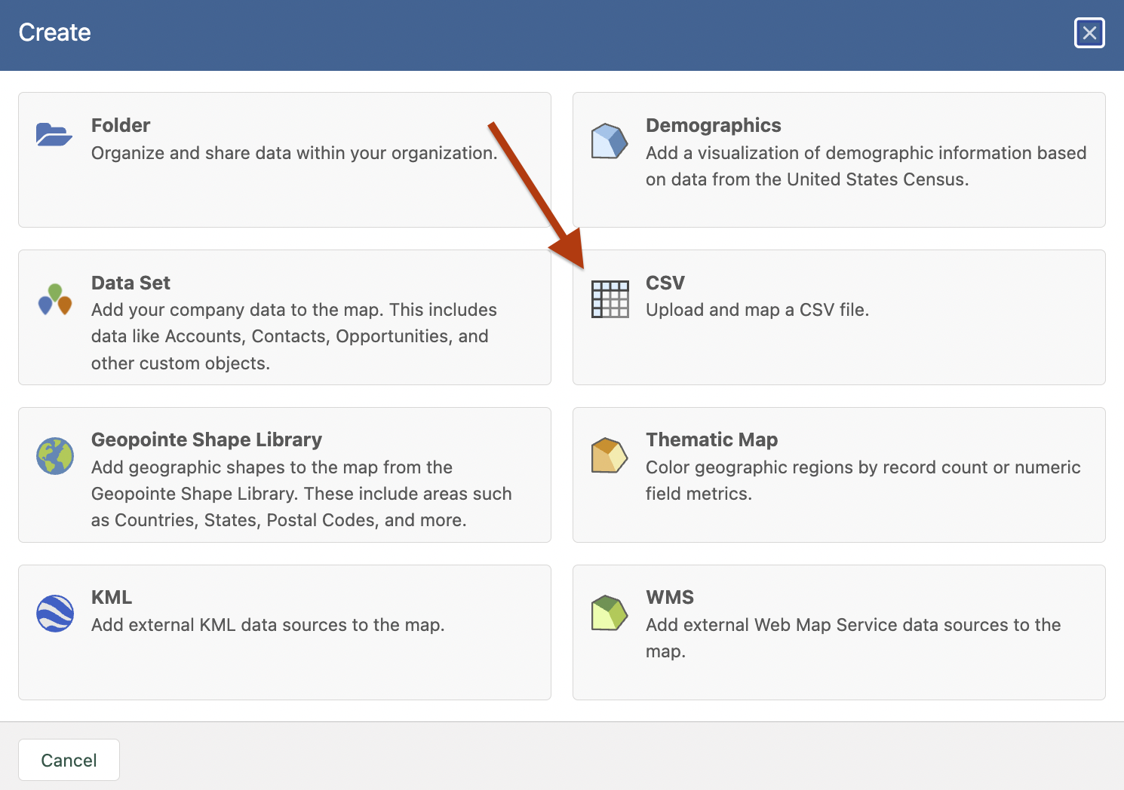
Task: Click 'Add external Web Map Service' description
Action: 853,638
